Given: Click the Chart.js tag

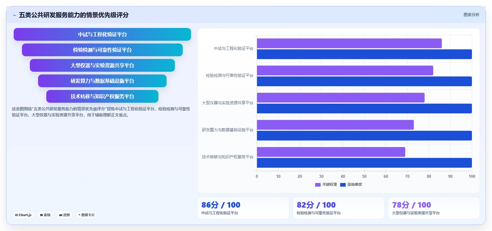Looking at the screenshot, I should click(x=23, y=215).
